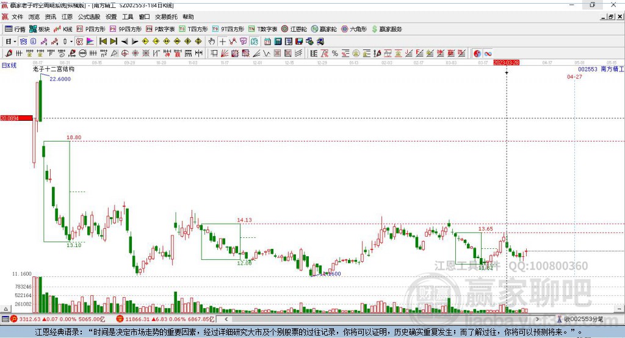This screenshot has width=625, height=338.
Task: Click the truck icon in second toolbar
Action: (320, 41)
